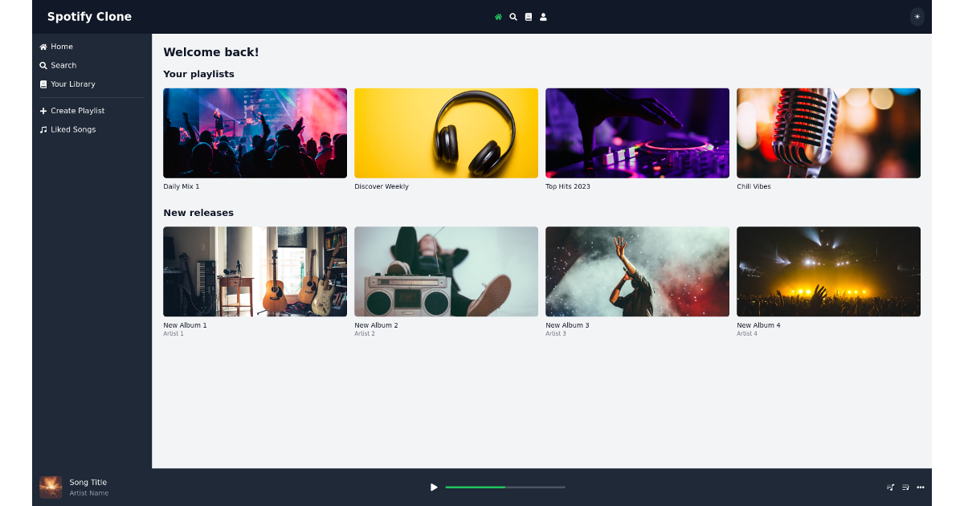The height and width of the screenshot is (506, 964).
Task: Seek using the playback progress bar
Action: [505, 487]
